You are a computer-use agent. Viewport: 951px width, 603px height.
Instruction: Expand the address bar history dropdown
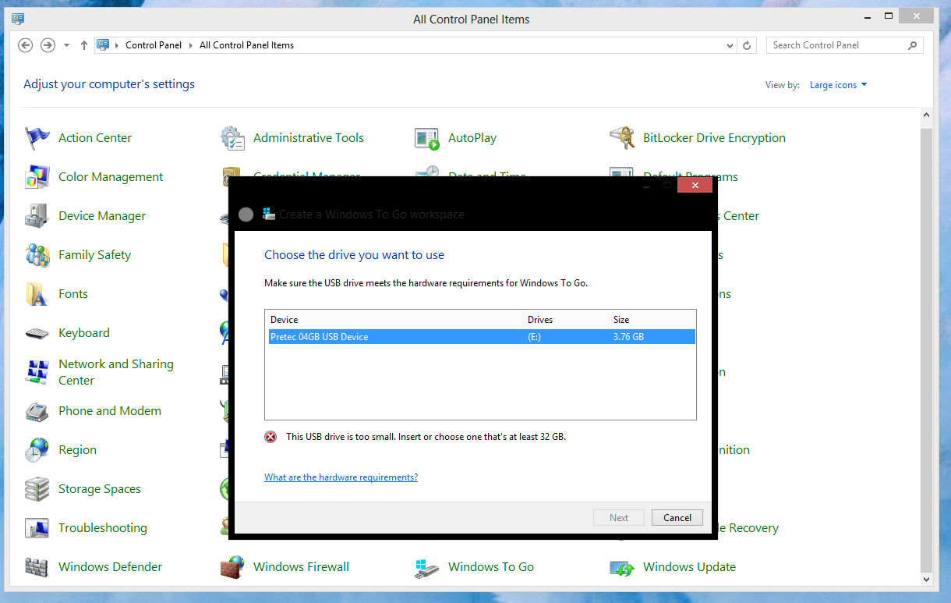click(730, 45)
